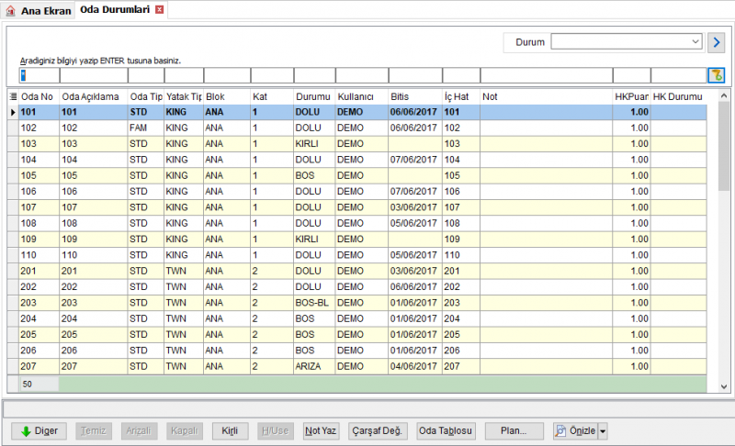Click the Kirli button
735x446 pixels.
[x=230, y=431]
